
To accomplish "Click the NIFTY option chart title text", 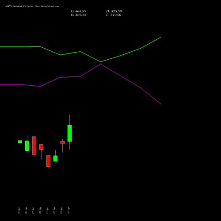I will click(x=32, y=7).
